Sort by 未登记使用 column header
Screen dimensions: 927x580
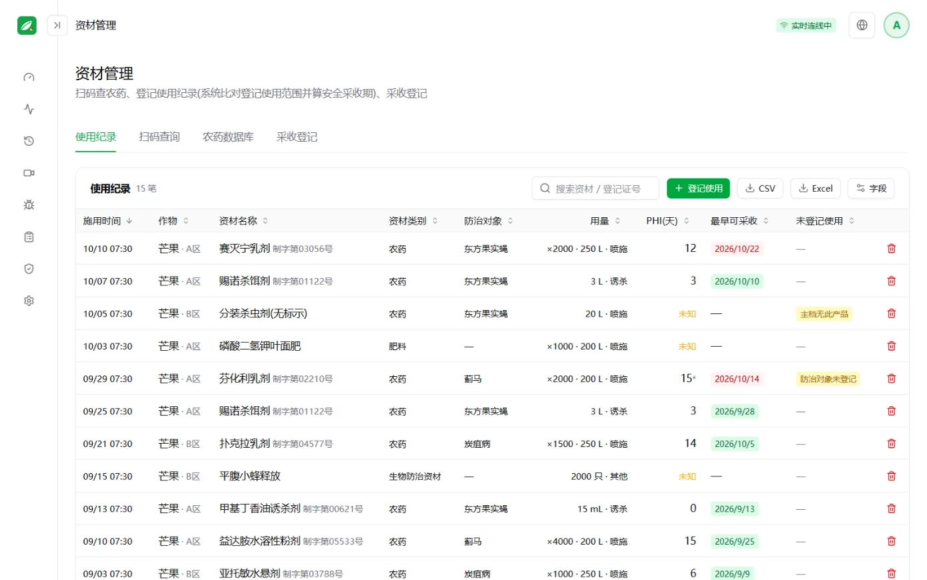pyautogui.click(x=825, y=221)
